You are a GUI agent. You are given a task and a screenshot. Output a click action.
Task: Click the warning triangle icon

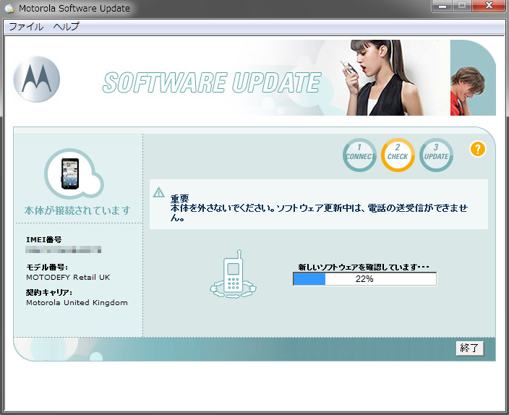point(159,193)
